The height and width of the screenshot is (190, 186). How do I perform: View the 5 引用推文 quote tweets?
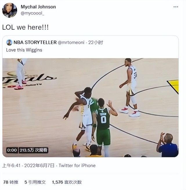(35, 182)
